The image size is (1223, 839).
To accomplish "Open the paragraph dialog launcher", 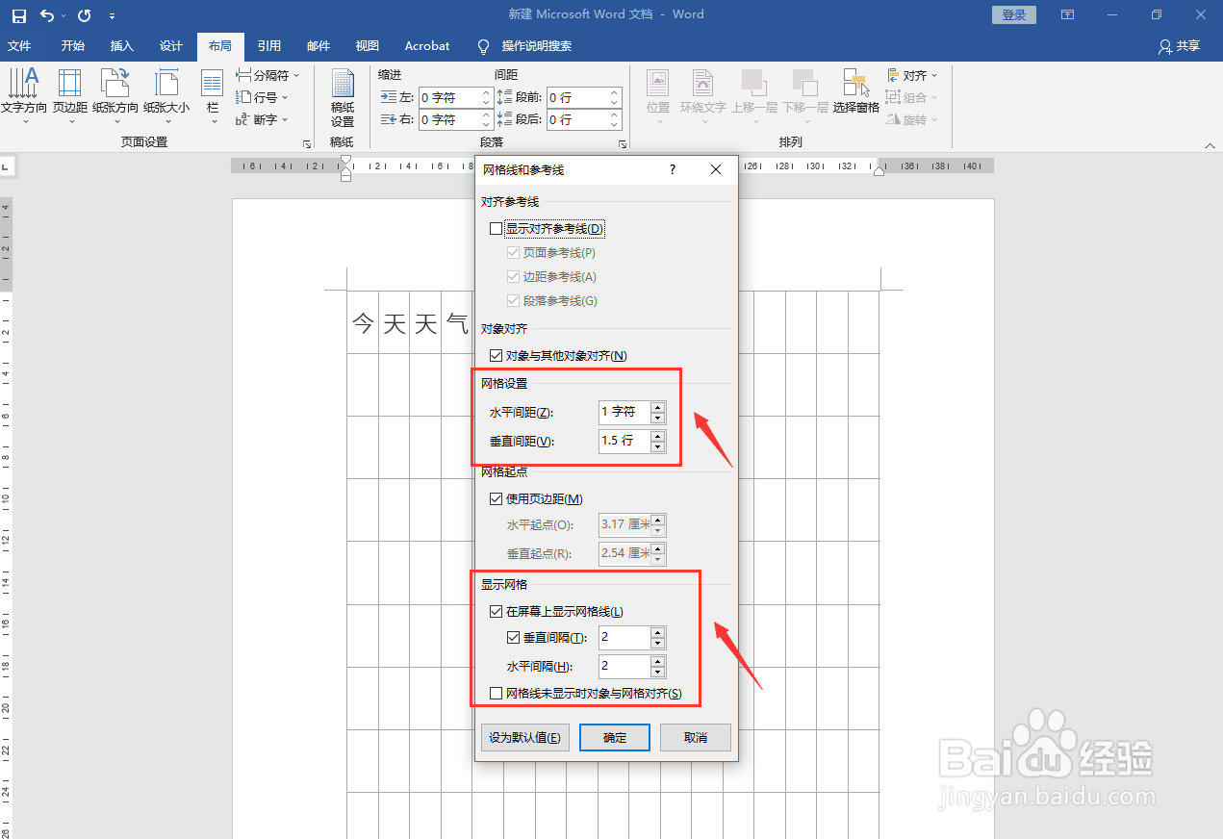I will pos(623,143).
